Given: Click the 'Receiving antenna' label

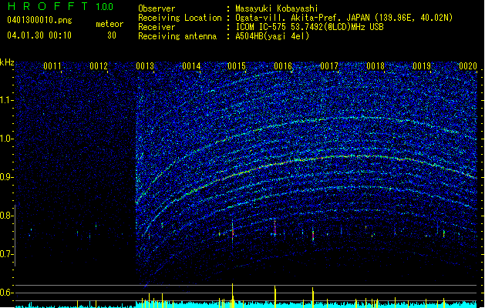Looking at the screenshot, I should pos(177,36).
